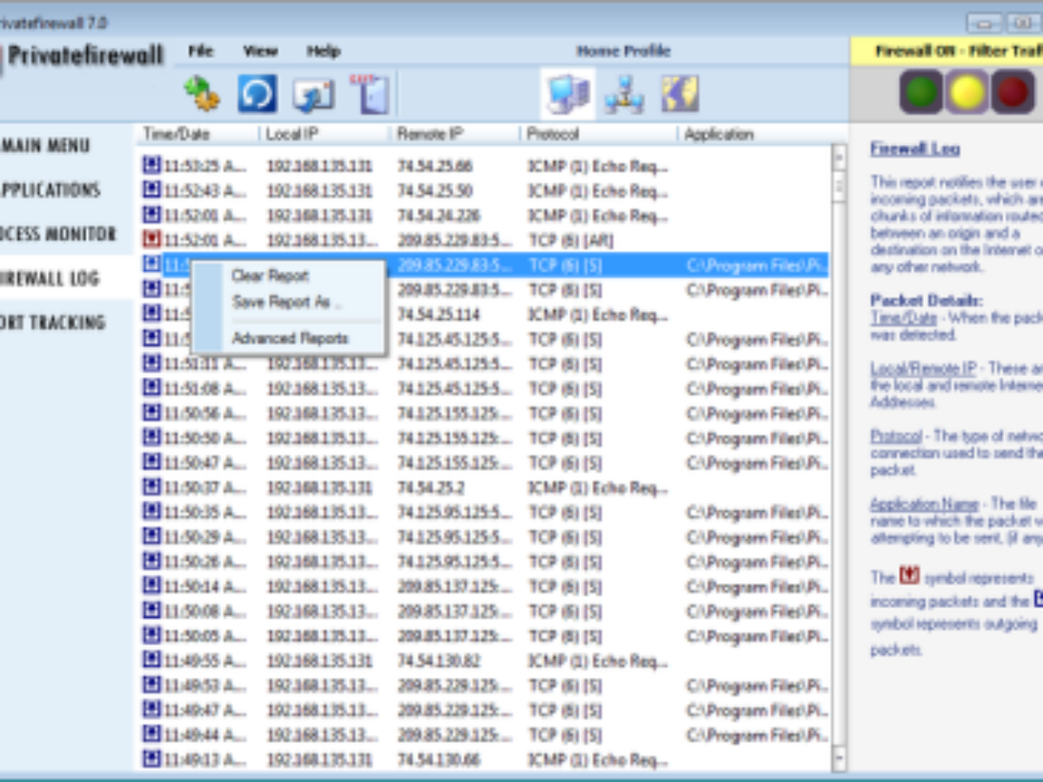The image size is (1043, 782).
Task: Click the log scrollbar down arrow
Action: tap(839, 759)
